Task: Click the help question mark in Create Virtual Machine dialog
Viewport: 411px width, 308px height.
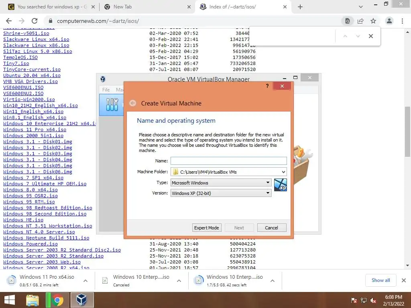Action: point(267,86)
